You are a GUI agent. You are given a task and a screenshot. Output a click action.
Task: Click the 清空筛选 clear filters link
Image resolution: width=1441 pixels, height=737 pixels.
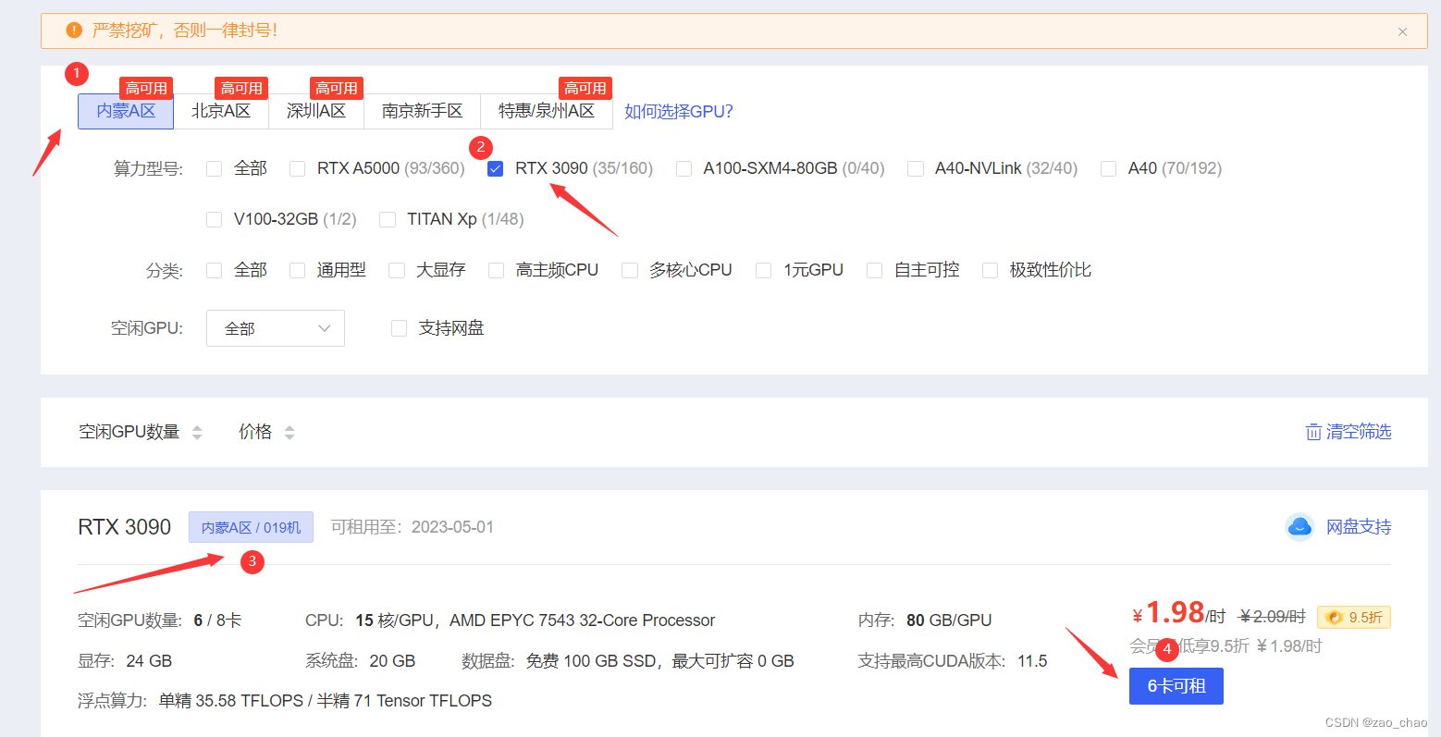tap(1348, 432)
